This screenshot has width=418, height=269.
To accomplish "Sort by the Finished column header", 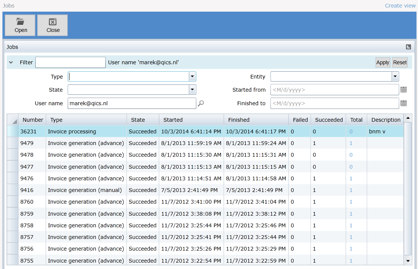I will point(256,120).
